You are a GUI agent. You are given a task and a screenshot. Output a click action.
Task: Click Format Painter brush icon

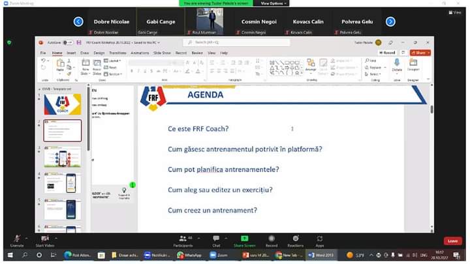click(69, 74)
